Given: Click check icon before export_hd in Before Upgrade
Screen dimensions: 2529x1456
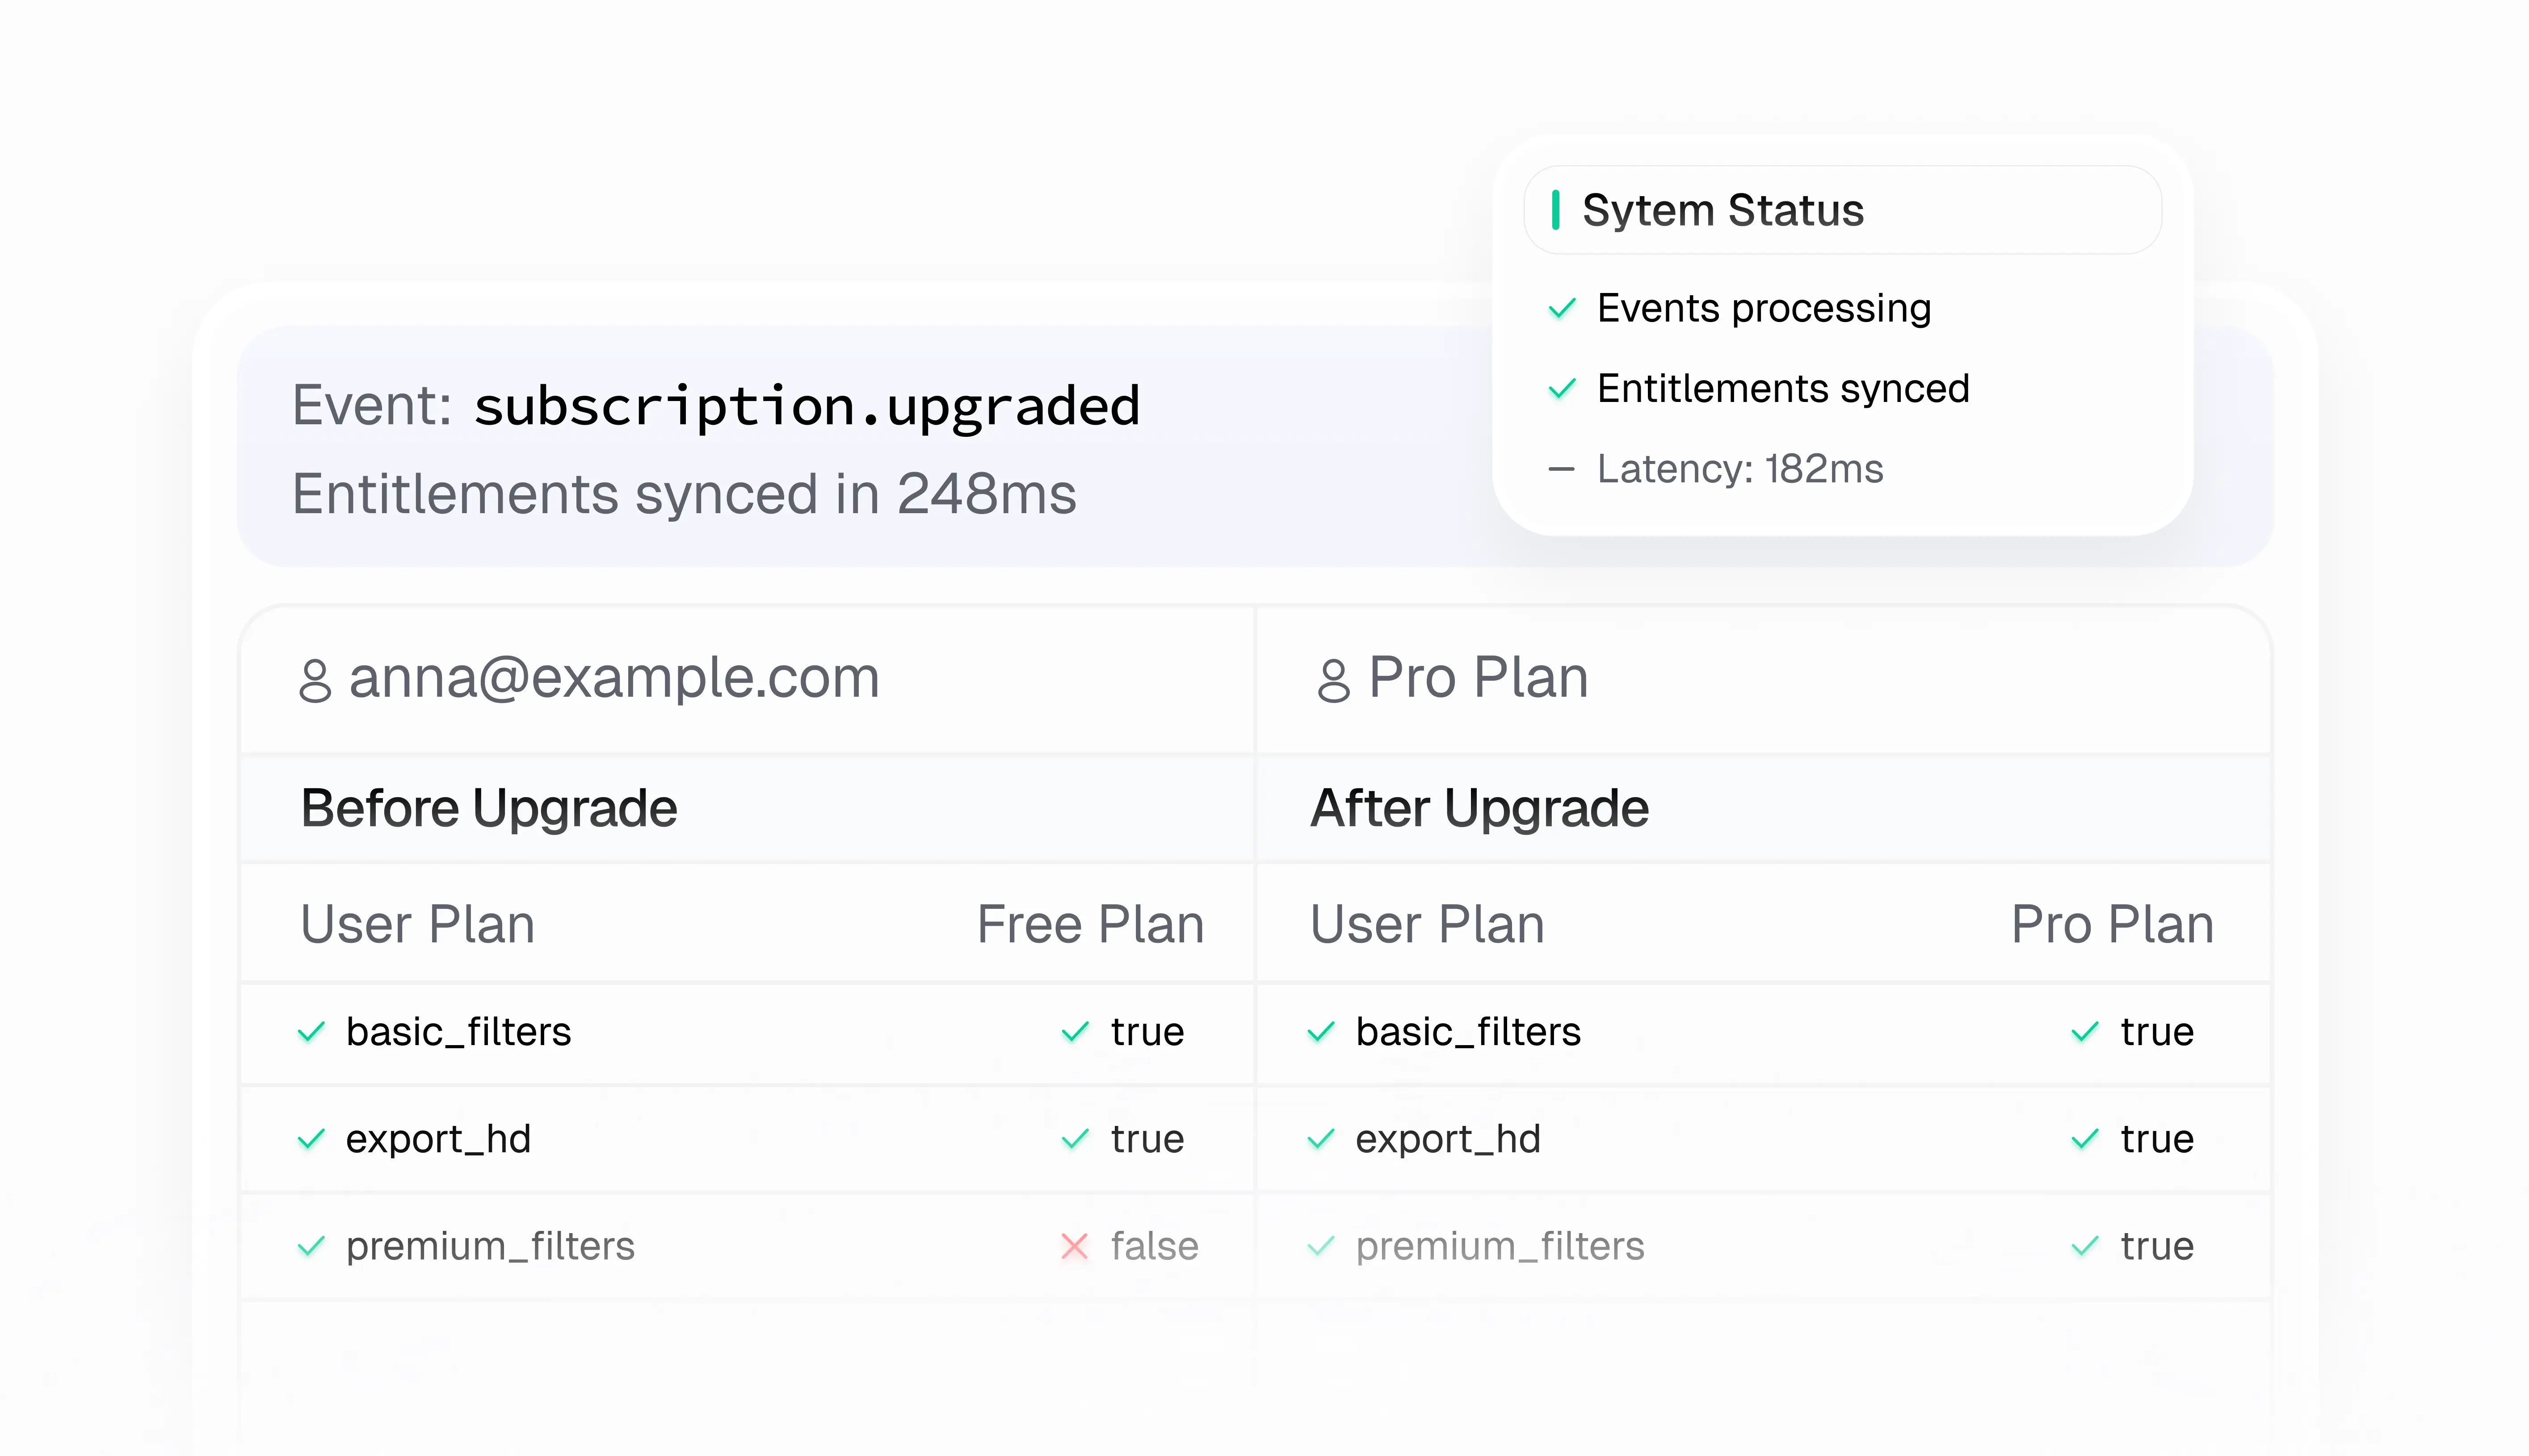Looking at the screenshot, I should 311,1139.
